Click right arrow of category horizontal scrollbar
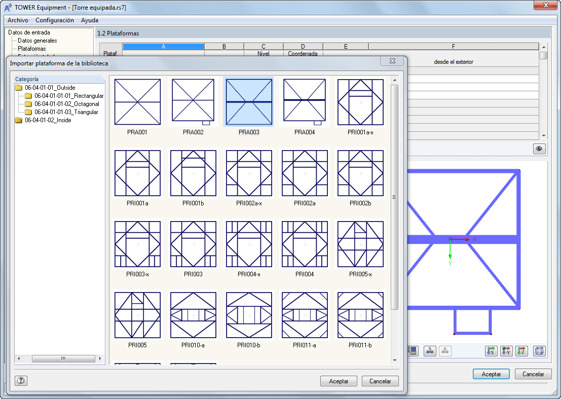The width and height of the screenshot is (561, 399). (x=100, y=358)
